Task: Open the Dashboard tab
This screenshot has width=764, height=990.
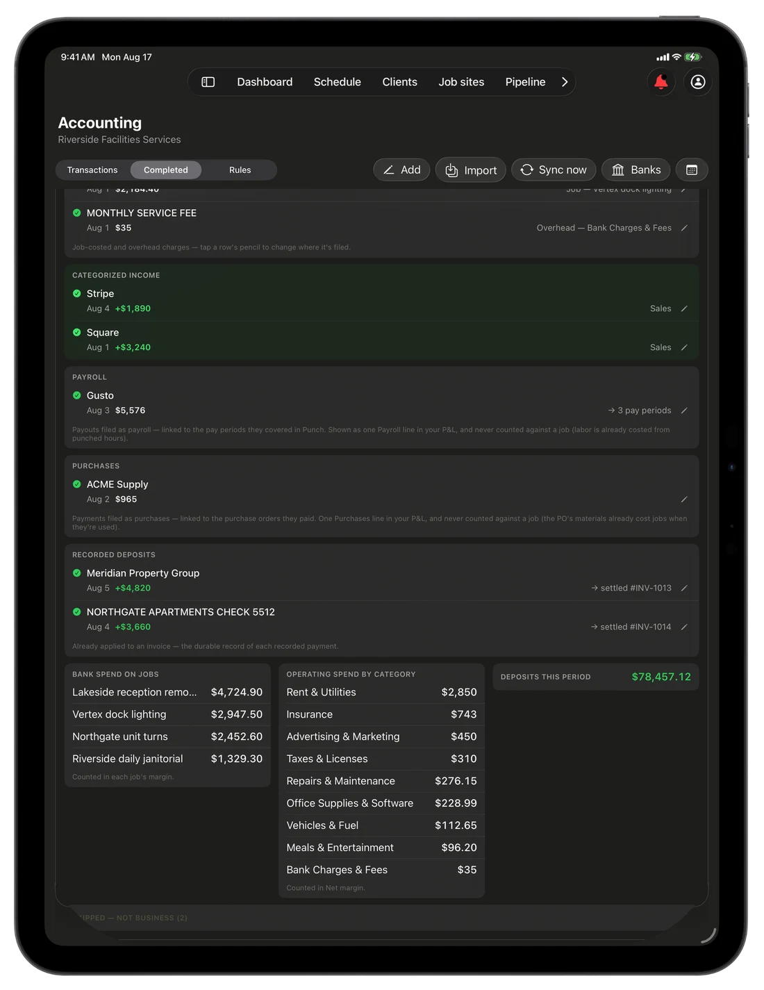Action: coord(265,82)
